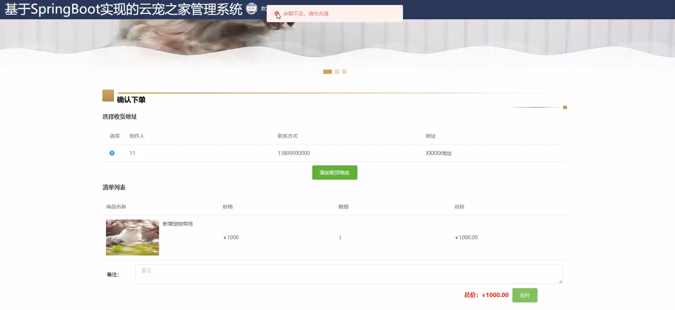Screen dimensions: 675x310
Task: Click the '清单列表' heading
Action: point(114,188)
